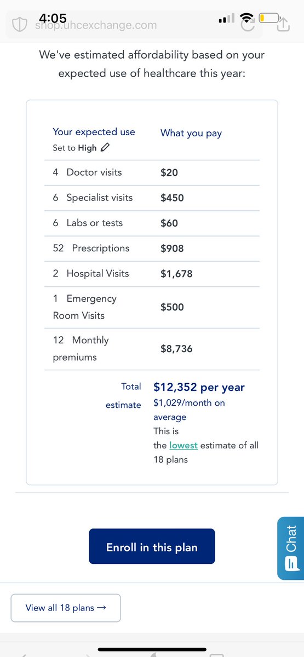Open the lowest estimate link
The width and height of the screenshot is (304, 657).
183,445
